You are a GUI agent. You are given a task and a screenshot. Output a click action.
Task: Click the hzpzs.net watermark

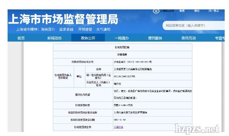[197, 129]
